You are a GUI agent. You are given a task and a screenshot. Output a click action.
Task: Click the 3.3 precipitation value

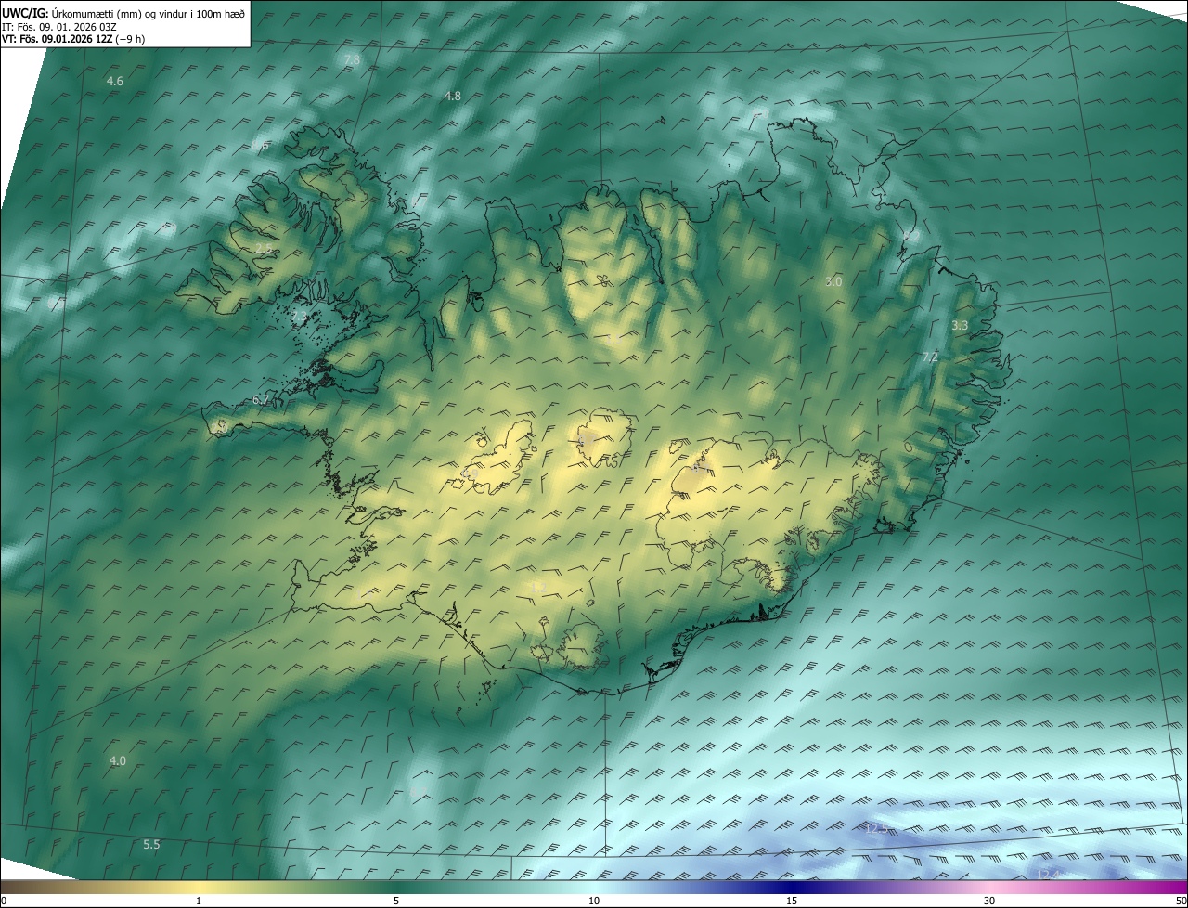tap(960, 325)
